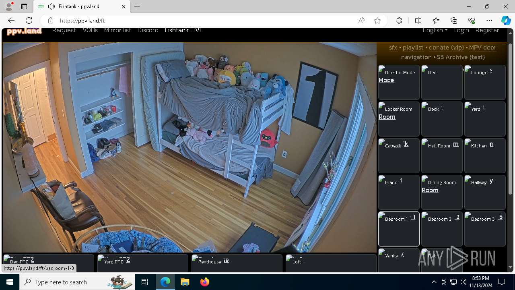Viewport: 515px width, 290px height.
Task: Open the S3 Archive (test) link
Action: pos(461,57)
